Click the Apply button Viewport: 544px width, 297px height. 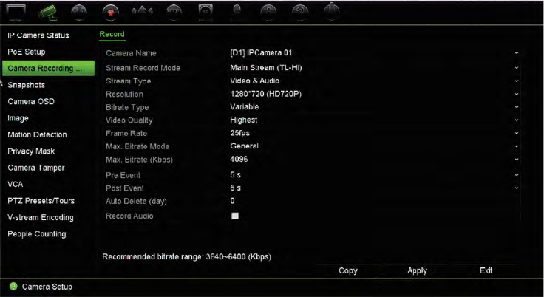418,270
